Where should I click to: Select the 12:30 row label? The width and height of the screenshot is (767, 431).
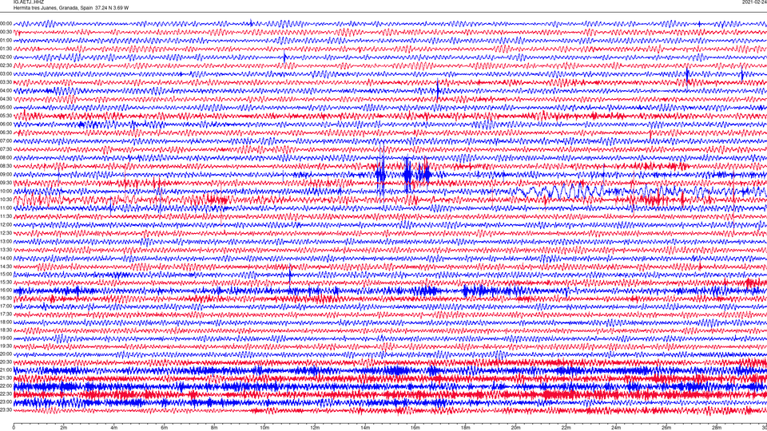[x=6, y=232]
